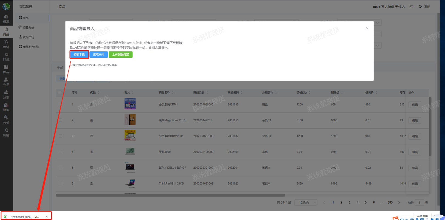445x220 pixels.
Task: Check the box for 戴尔G7 row
Action: pos(60,168)
